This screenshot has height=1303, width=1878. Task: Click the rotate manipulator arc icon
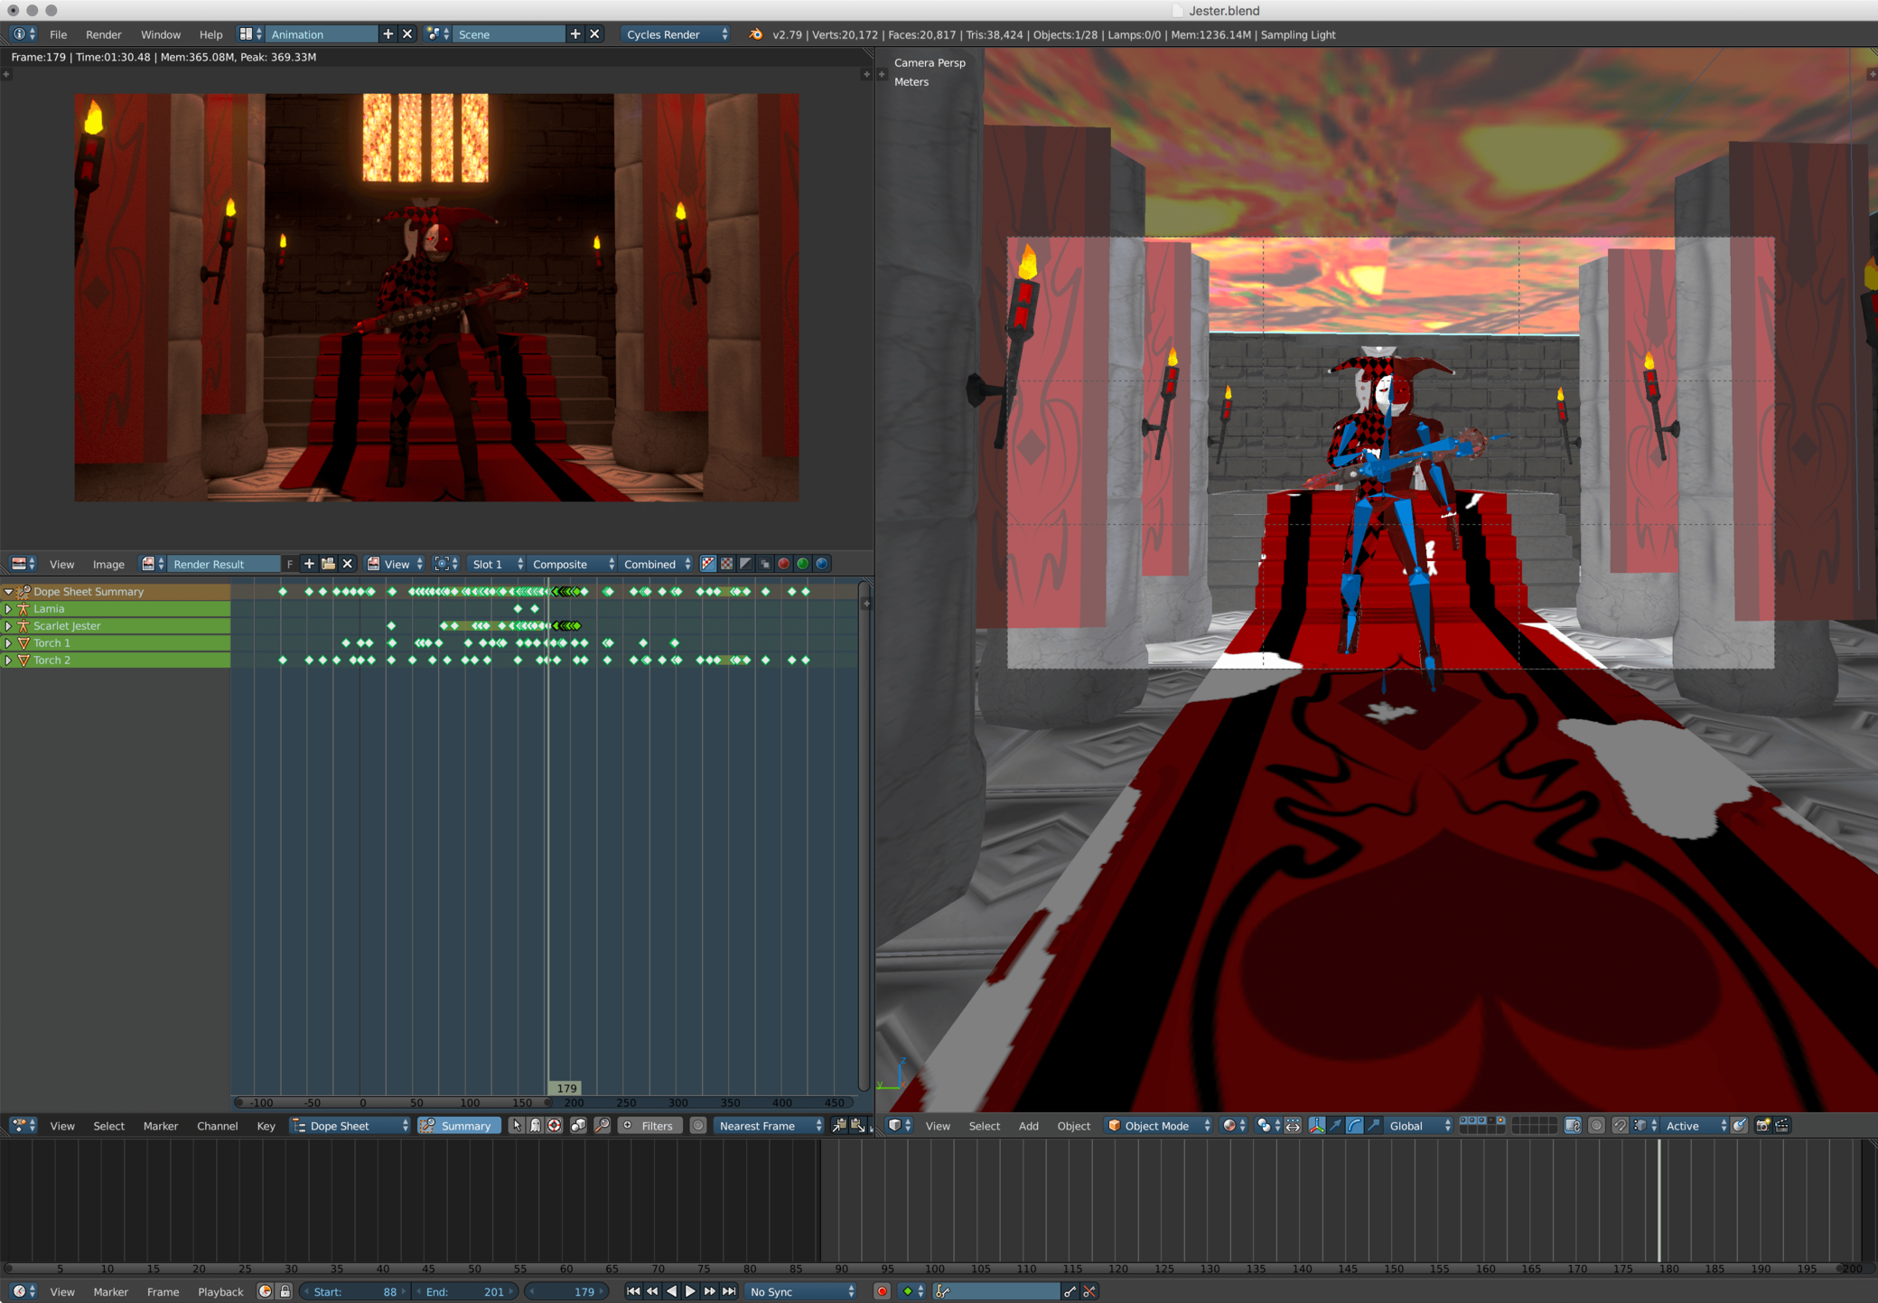pyautogui.click(x=1354, y=1126)
